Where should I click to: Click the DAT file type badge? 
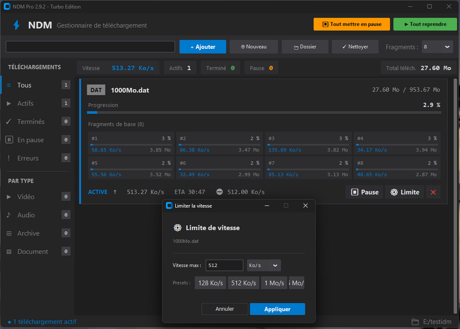96,90
